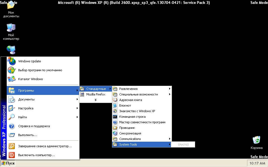Click the Блокнот notepad icon
This screenshot has width=268, height=167.
(x=115, y=105)
